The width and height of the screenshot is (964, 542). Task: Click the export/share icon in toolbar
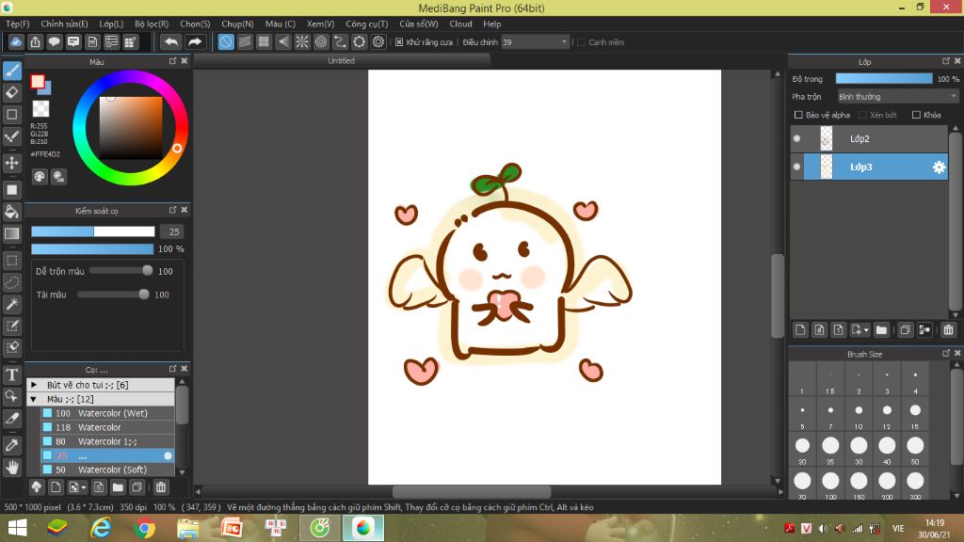point(35,41)
